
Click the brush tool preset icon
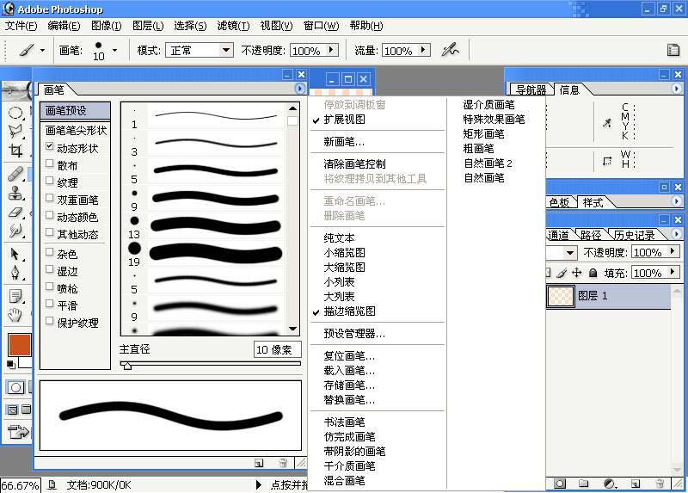26,51
